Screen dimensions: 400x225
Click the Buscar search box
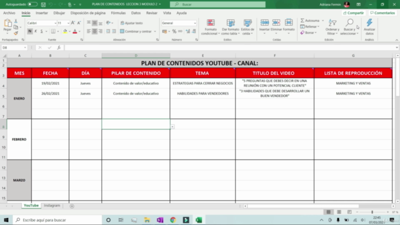(217, 4)
